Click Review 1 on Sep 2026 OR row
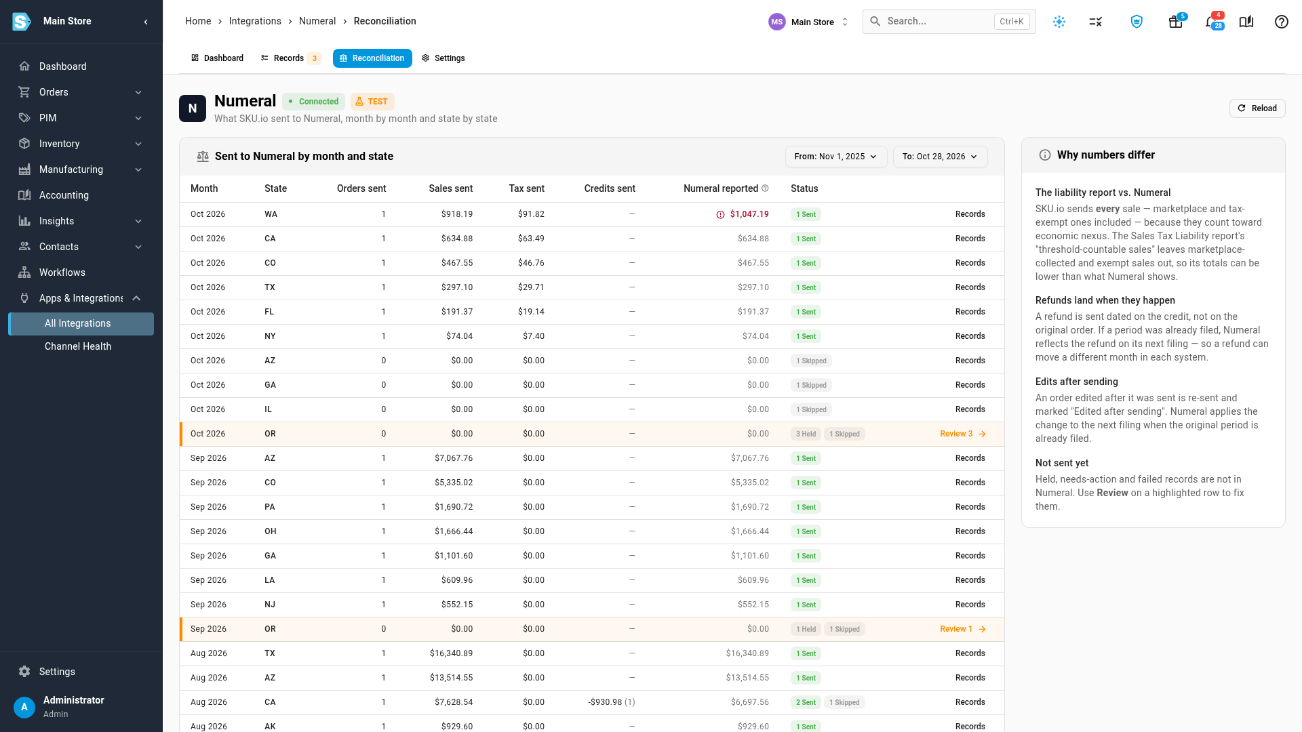This screenshot has width=1302, height=732. point(963,629)
